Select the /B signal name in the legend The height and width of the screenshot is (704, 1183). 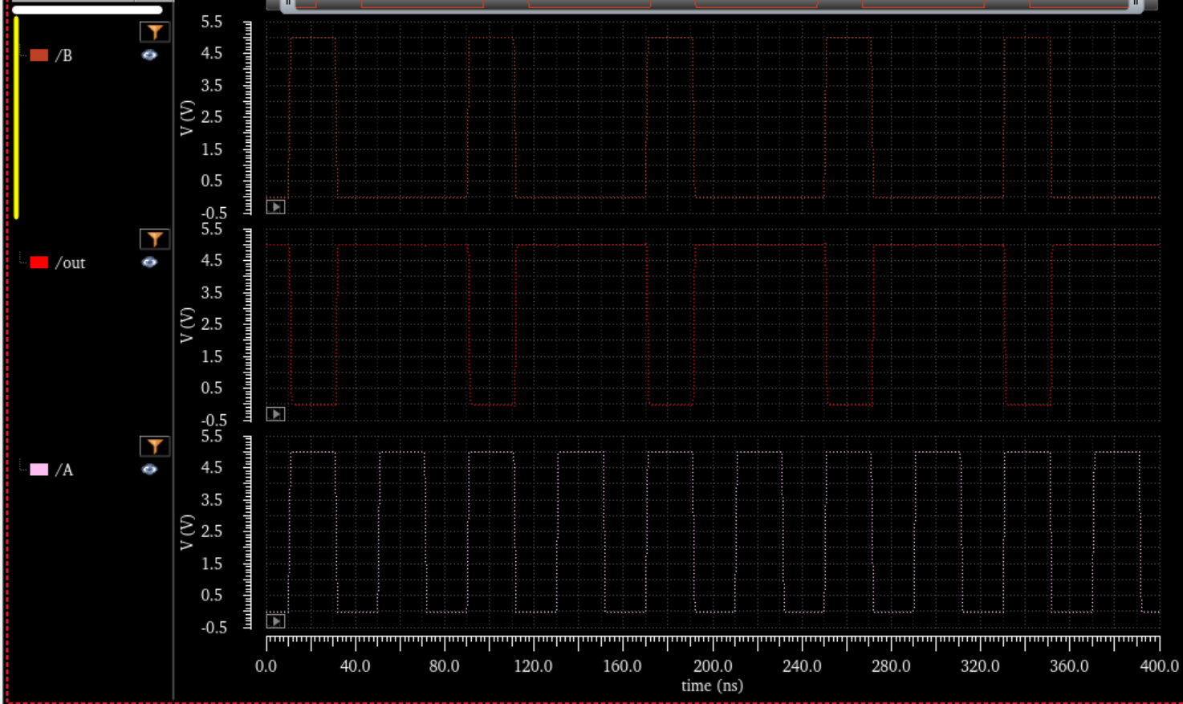[63, 55]
